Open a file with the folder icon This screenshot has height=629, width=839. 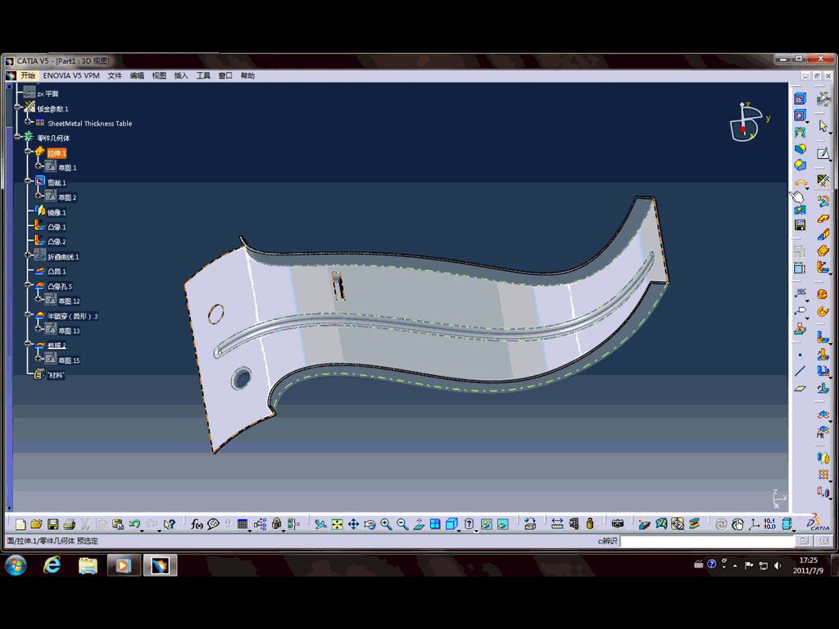coord(36,524)
